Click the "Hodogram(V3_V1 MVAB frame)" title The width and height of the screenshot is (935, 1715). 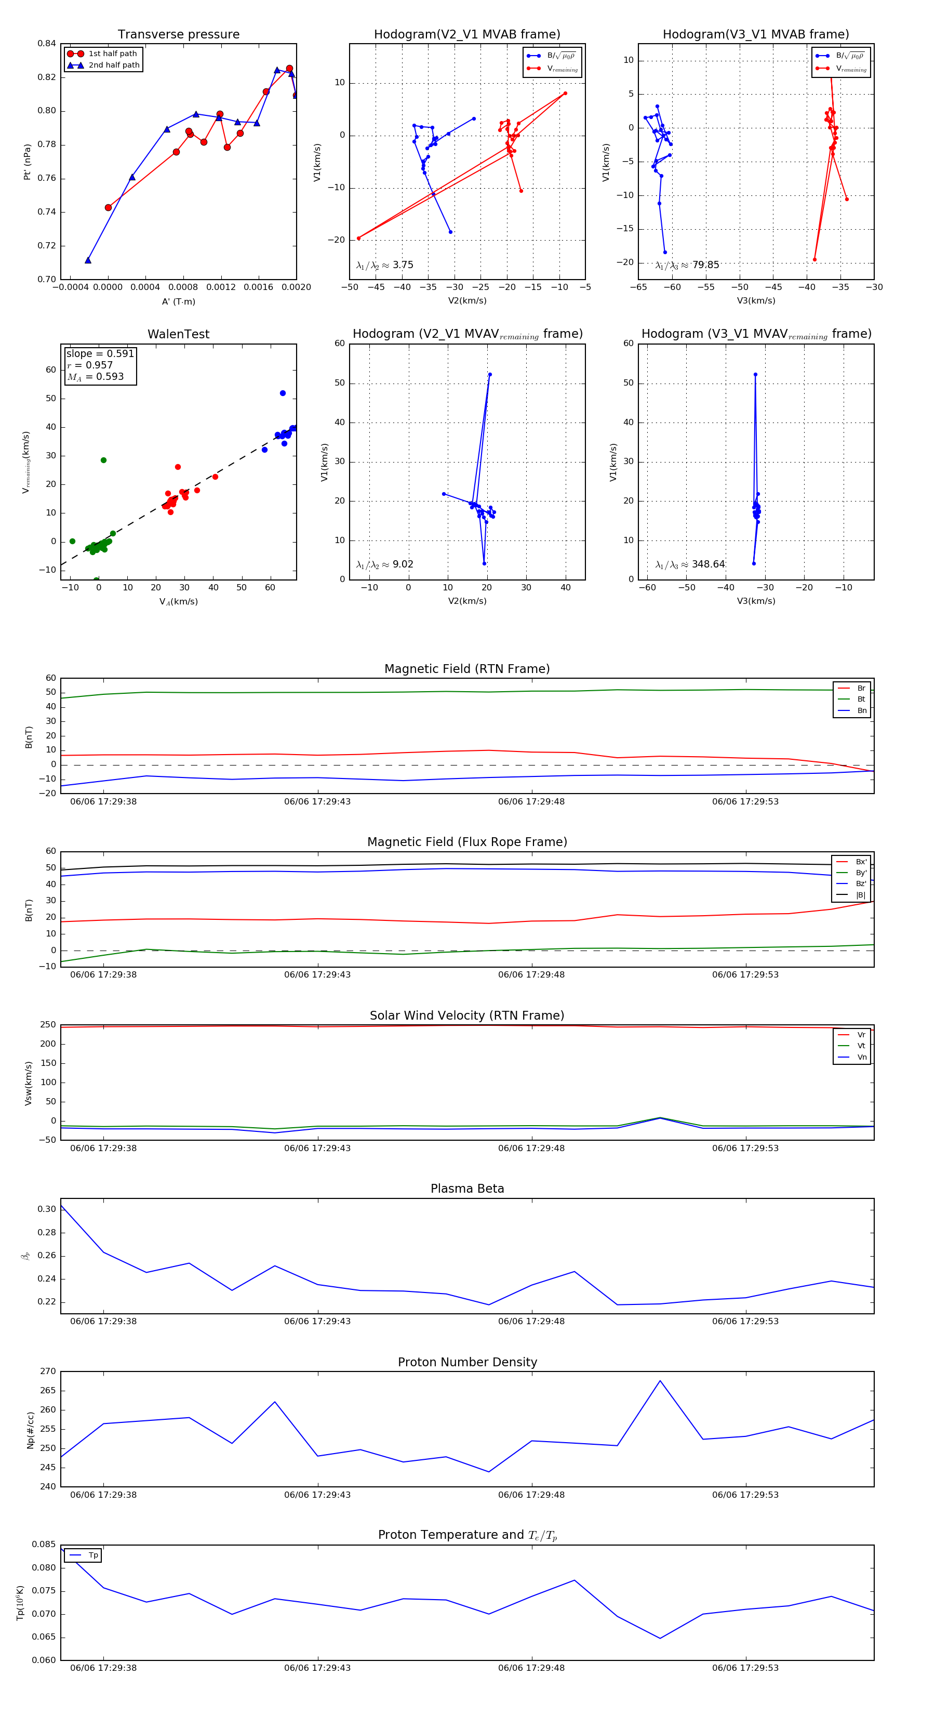[x=756, y=35]
